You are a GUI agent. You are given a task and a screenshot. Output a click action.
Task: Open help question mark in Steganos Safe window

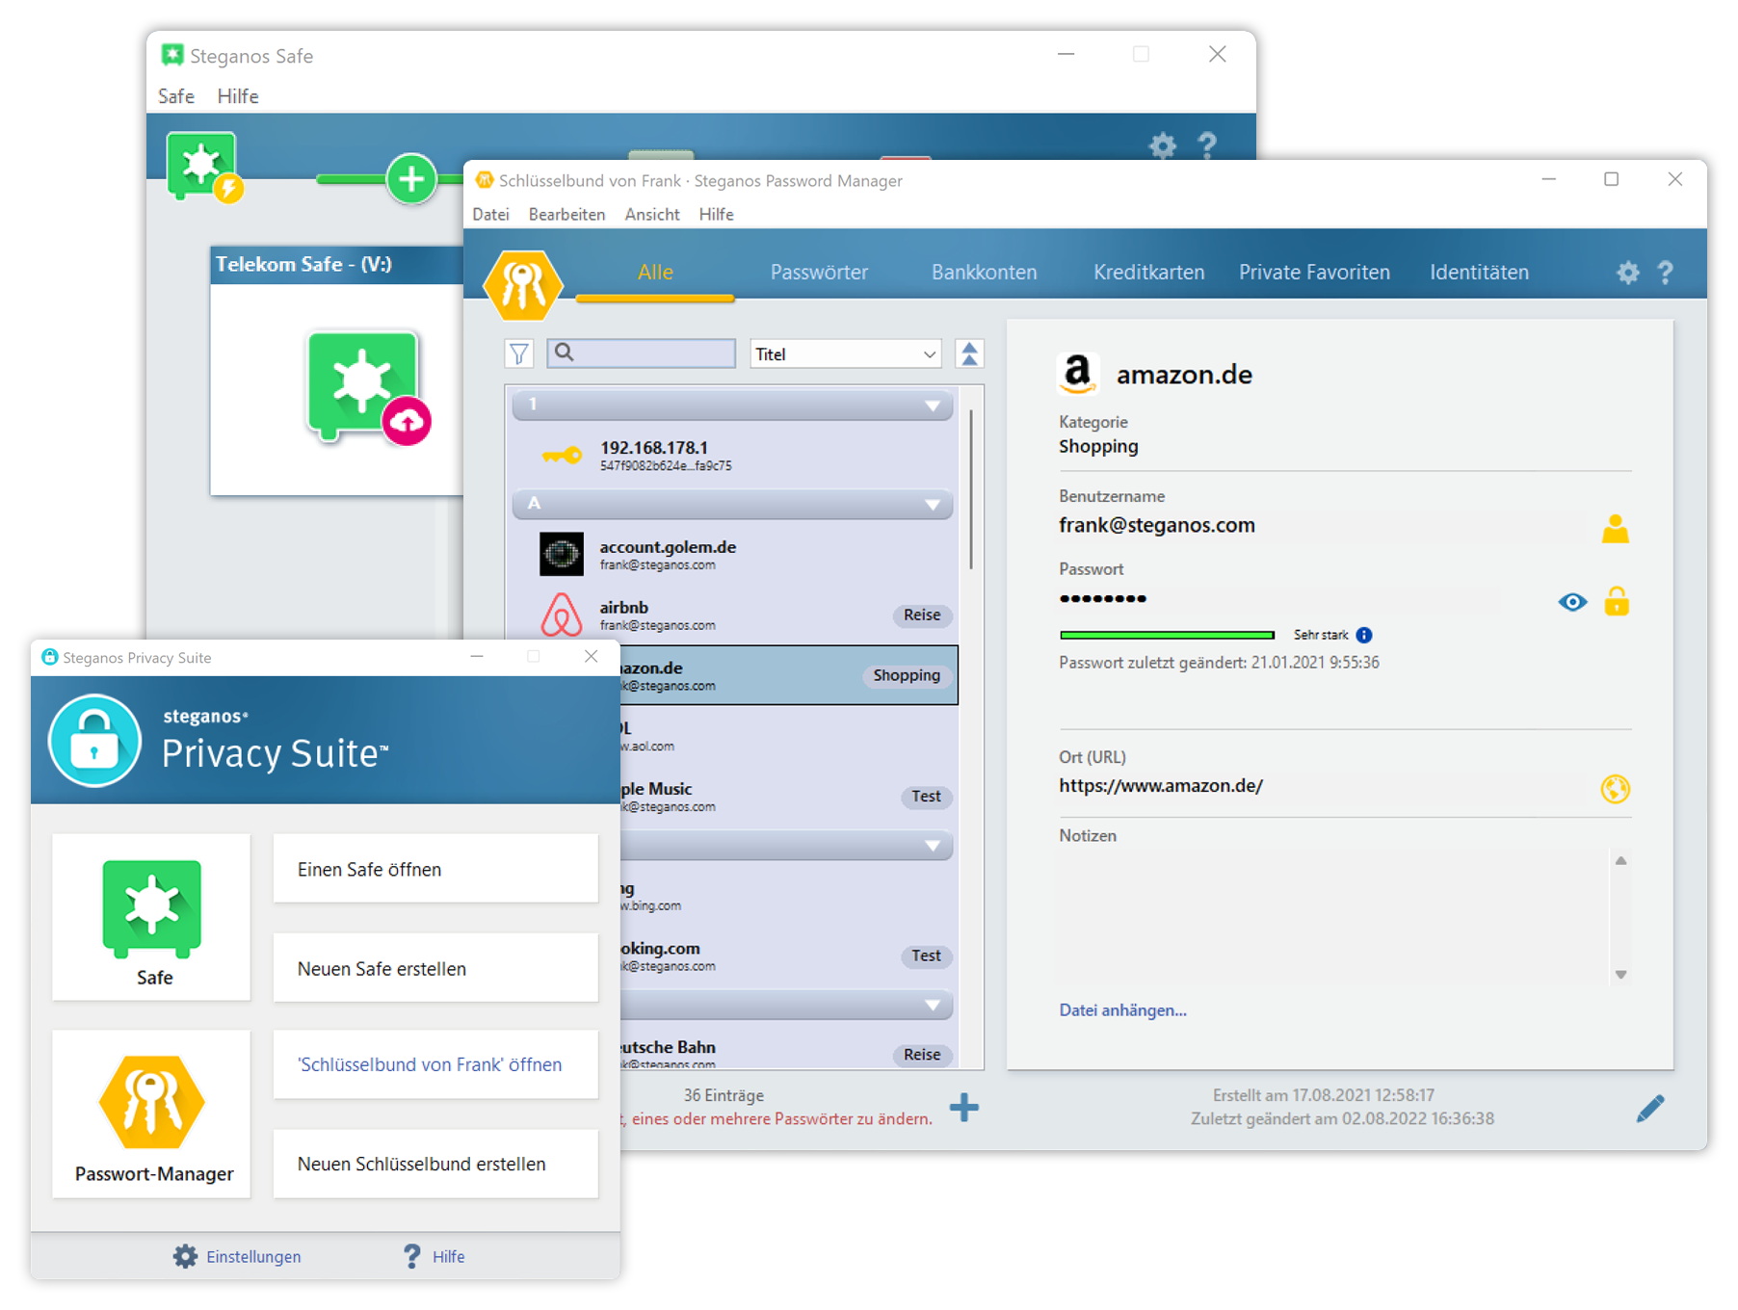click(x=1207, y=145)
